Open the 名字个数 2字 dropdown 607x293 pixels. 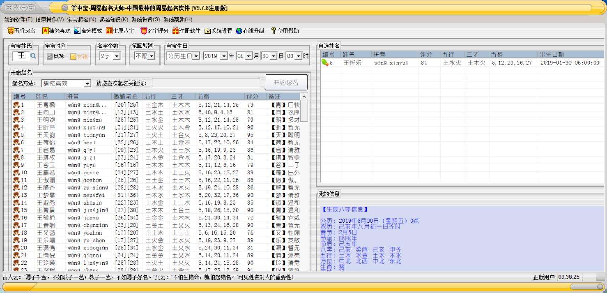pyautogui.click(x=117, y=56)
